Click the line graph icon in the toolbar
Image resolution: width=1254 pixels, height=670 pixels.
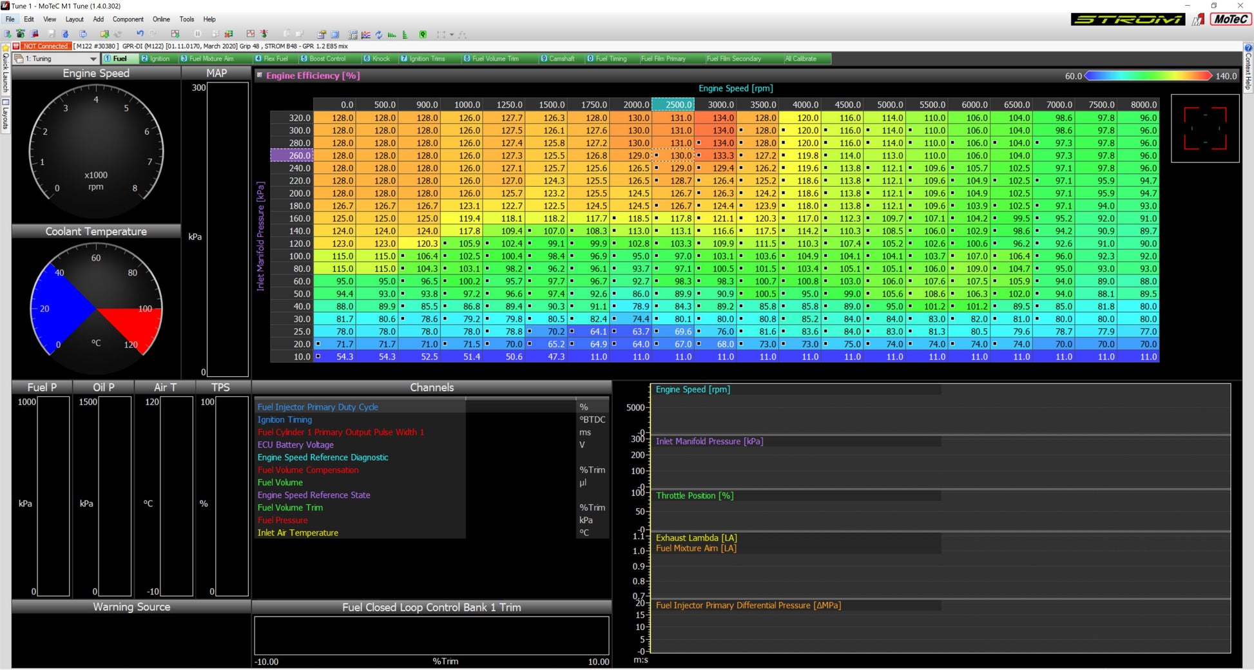(366, 35)
